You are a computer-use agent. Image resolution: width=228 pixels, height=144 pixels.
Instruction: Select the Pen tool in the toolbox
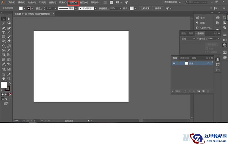(4, 28)
